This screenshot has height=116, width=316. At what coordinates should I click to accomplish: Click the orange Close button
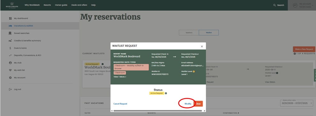point(198,104)
